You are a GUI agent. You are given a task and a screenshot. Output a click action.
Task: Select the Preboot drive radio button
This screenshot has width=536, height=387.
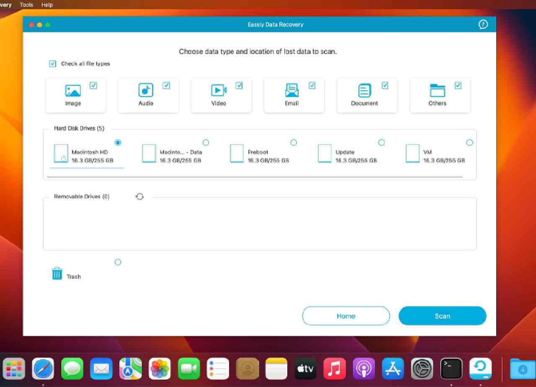coord(294,143)
